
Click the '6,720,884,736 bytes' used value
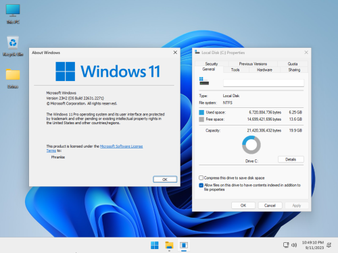pos(265,112)
